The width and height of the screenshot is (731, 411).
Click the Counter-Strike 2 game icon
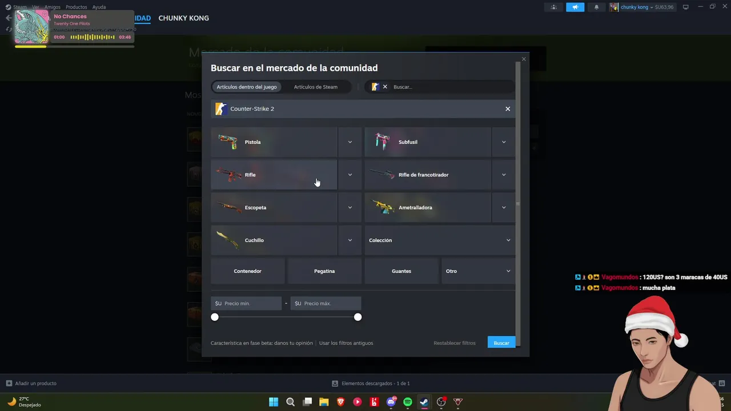coord(221,109)
